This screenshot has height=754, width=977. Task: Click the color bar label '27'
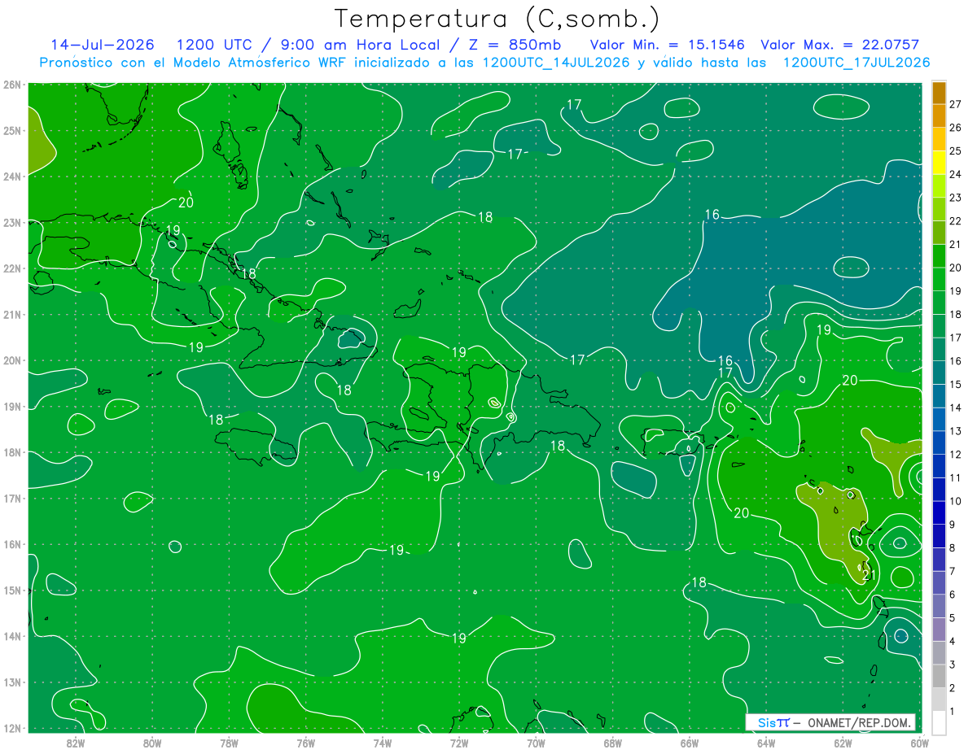coord(955,104)
